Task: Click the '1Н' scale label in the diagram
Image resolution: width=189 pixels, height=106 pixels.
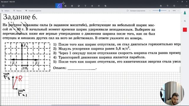Action: (25, 68)
